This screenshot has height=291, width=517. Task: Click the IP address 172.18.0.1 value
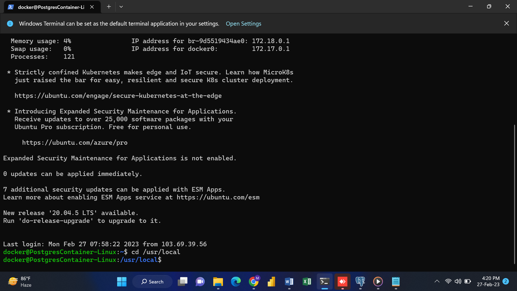click(x=271, y=41)
